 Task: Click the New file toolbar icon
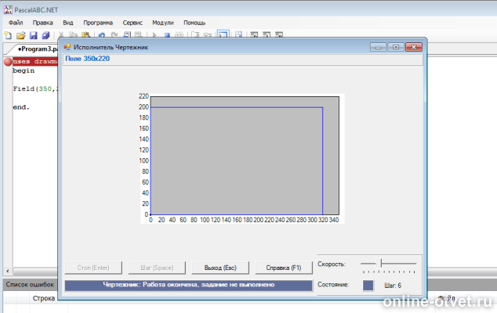pos(9,35)
